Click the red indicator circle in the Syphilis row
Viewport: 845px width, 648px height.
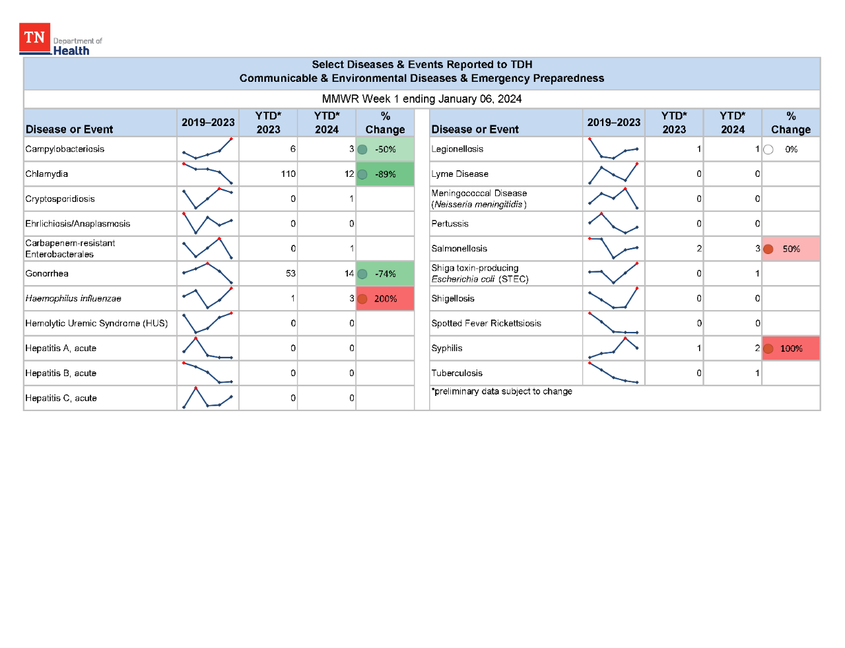click(x=768, y=349)
